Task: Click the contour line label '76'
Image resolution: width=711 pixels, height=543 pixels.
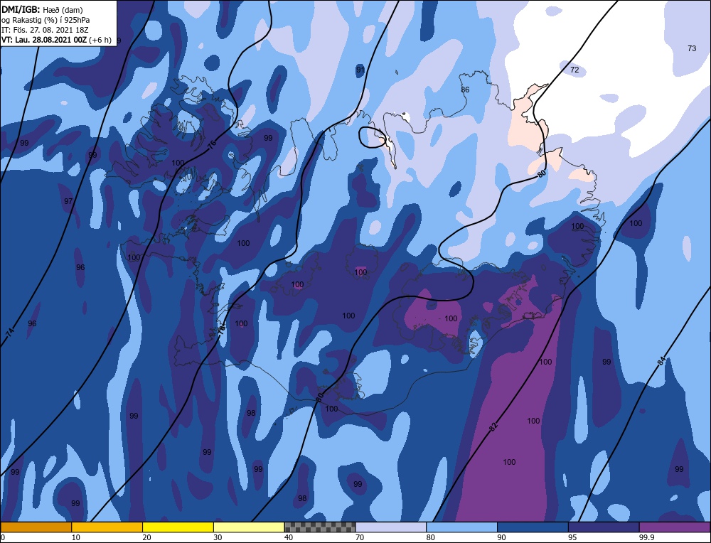Action: tap(212, 145)
